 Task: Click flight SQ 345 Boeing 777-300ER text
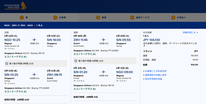[96, 51]
